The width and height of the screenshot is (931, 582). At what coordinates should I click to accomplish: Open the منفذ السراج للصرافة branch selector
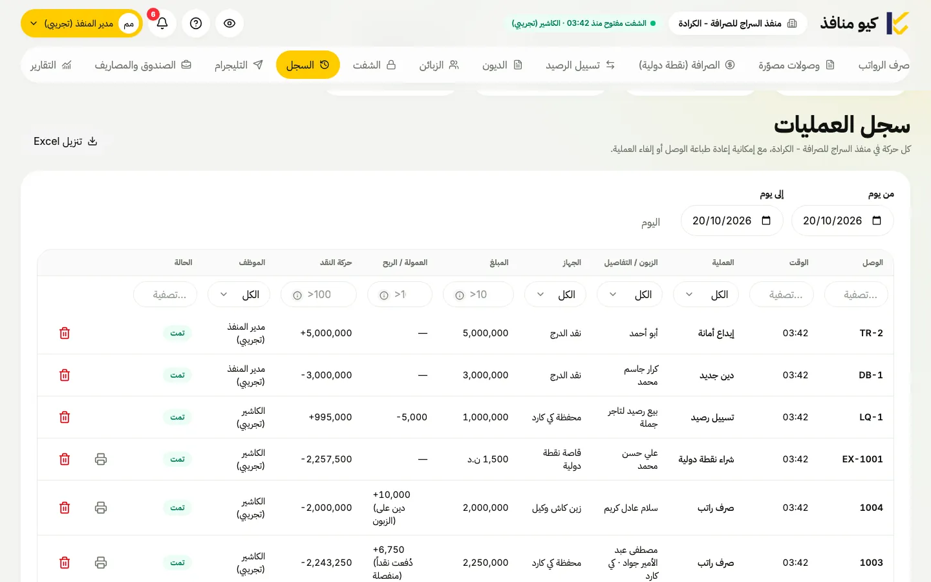[x=738, y=23]
